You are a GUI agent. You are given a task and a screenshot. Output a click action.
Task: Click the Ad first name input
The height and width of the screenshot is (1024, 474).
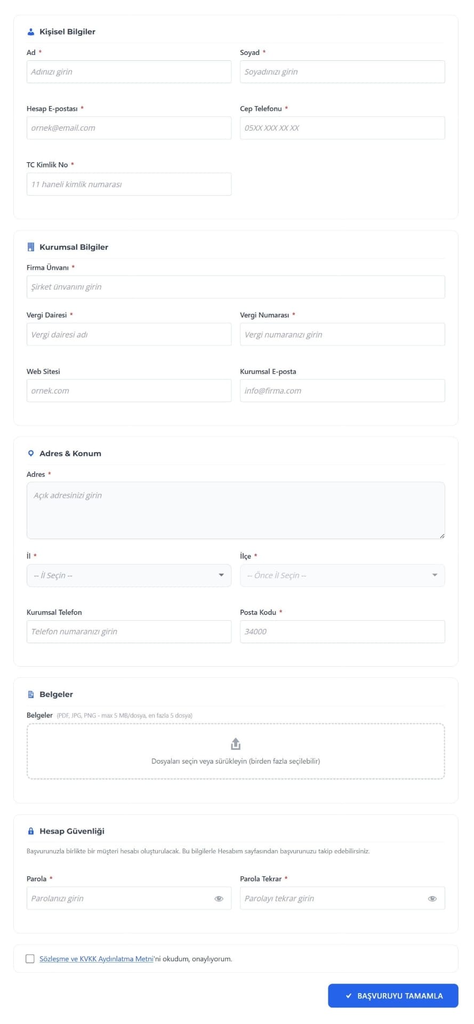129,72
